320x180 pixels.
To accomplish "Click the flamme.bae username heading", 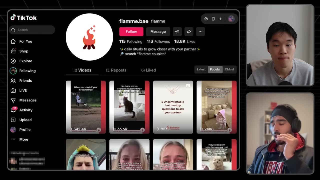I will pyautogui.click(x=134, y=21).
